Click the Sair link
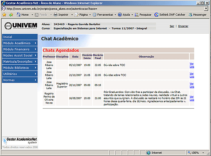 172,26
